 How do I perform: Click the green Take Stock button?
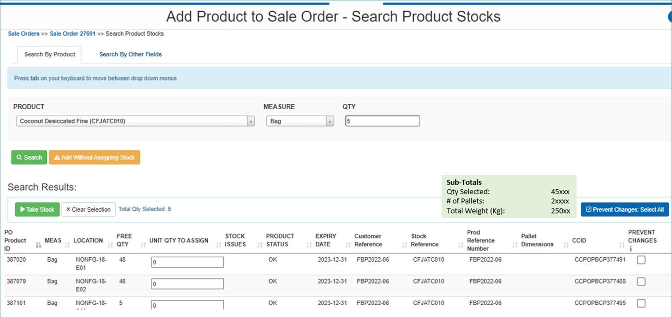[37, 210]
